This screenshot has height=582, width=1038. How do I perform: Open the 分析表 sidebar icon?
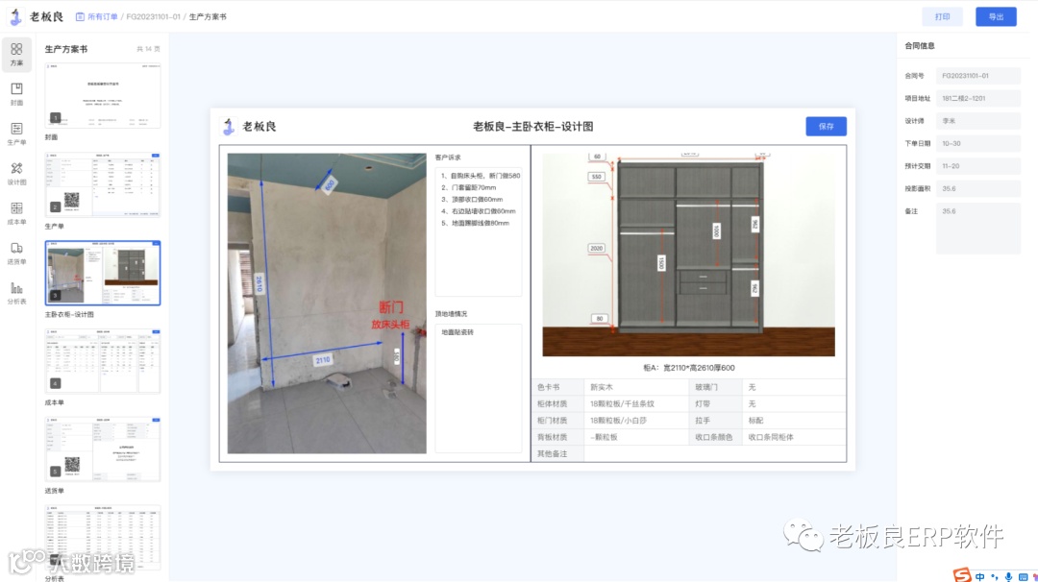(x=16, y=292)
